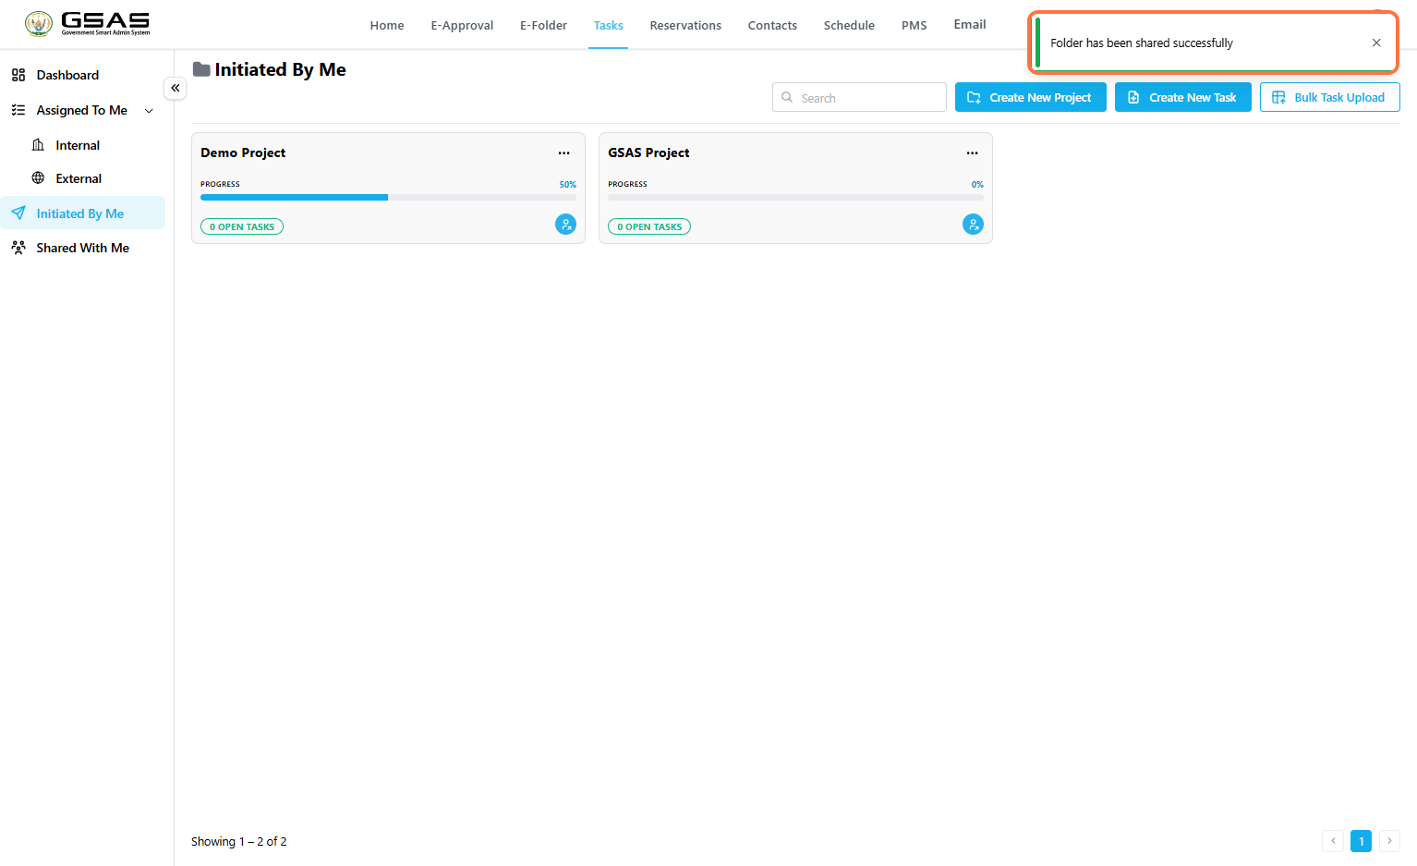The height and width of the screenshot is (866, 1417).
Task: Select page 1 in pagination
Action: [x=1361, y=841]
